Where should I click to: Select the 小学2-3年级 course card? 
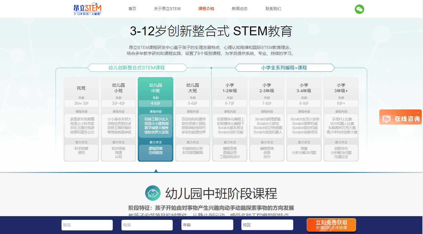267,119
